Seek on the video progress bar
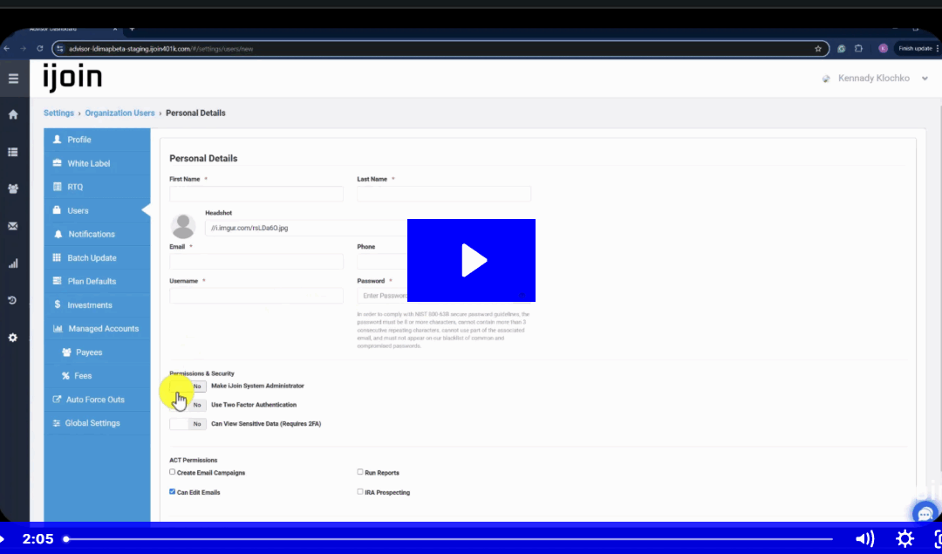Image resolution: width=942 pixels, height=554 pixels. (449, 539)
